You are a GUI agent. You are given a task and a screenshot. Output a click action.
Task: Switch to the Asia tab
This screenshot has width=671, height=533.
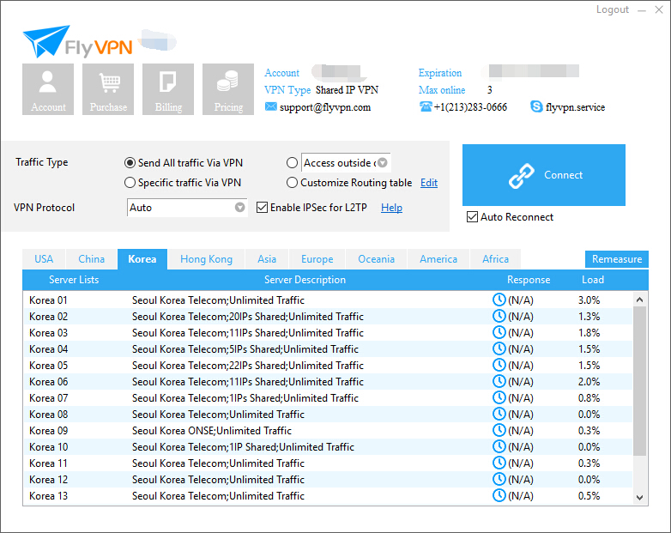[267, 259]
